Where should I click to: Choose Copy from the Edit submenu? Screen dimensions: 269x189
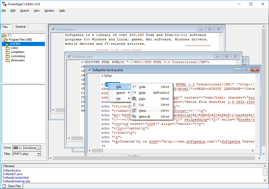(x=152, y=99)
